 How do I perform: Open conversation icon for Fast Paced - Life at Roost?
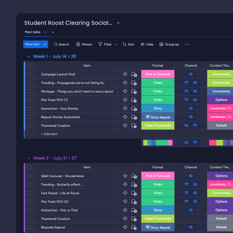coord(134,193)
